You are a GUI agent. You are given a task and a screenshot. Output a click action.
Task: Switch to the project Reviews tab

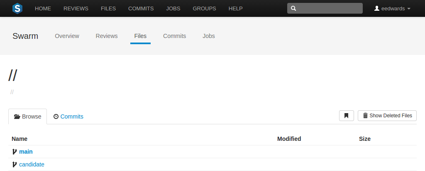(107, 36)
